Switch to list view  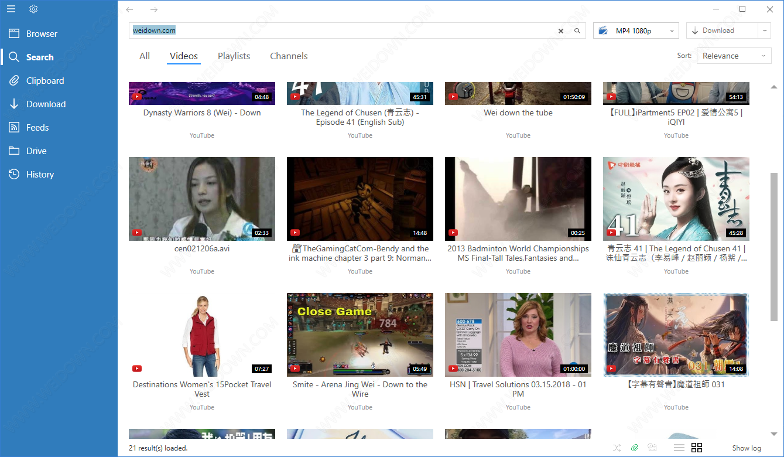(679, 448)
